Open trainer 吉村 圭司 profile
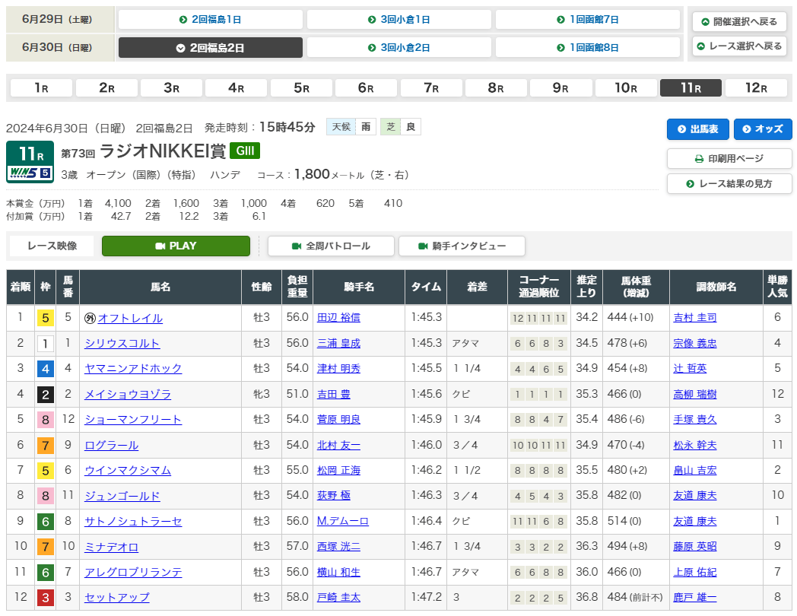 pos(694,318)
